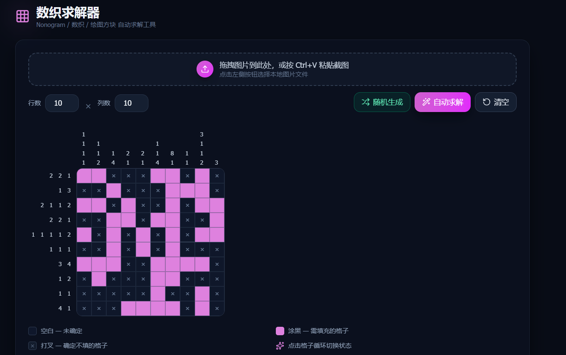Image resolution: width=566 pixels, height=355 pixels.
Task: Click the pink grid logo icon
Action: [x=22, y=16]
